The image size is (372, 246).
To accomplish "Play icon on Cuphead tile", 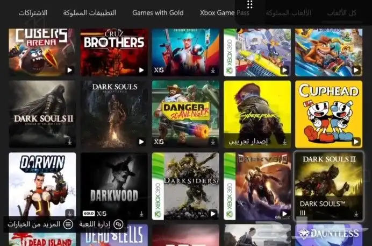I will pos(356,142).
